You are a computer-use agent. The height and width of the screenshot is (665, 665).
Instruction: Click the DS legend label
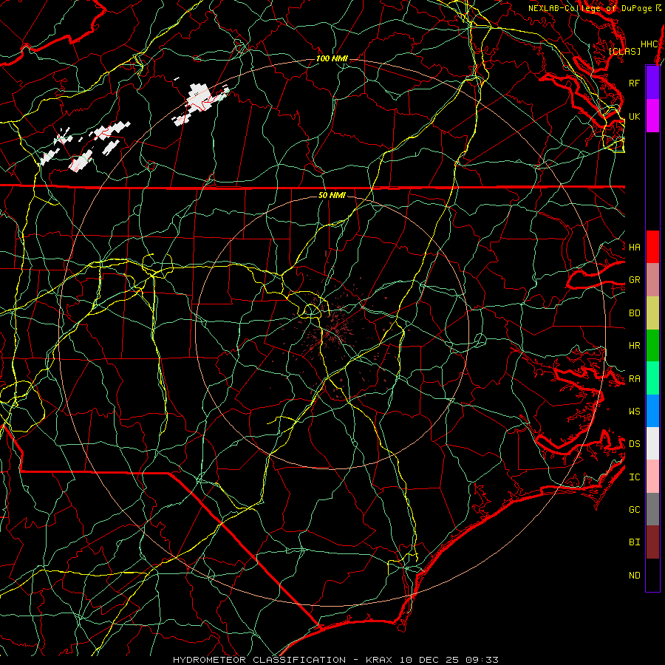click(x=635, y=444)
